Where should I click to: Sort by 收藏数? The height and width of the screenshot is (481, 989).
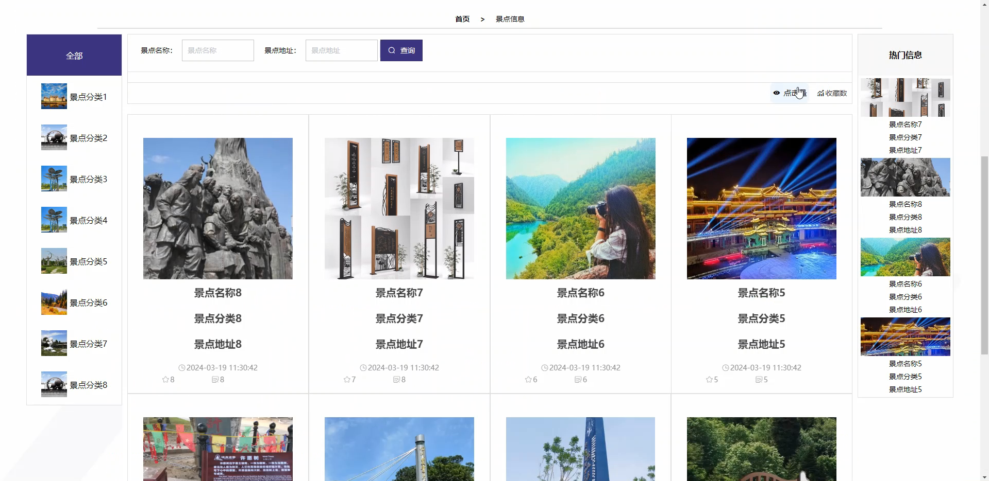832,93
